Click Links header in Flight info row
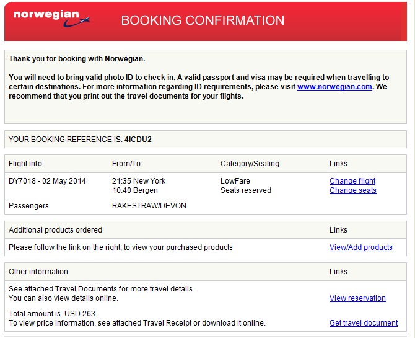415x338 pixels. pyautogui.click(x=338, y=164)
